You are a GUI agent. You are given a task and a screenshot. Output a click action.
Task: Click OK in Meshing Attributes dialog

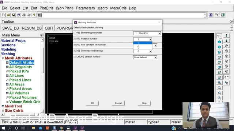[92, 103]
